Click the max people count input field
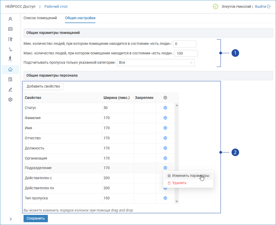This screenshot has width=276, height=225. (186, 53)
